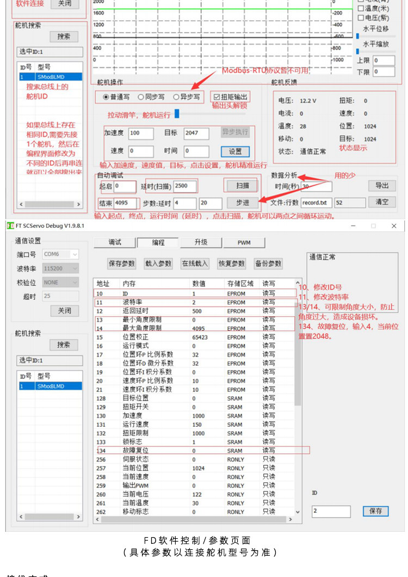The image size is (408, 577).
Task: Select the address 11 波特率 row
Action: tap(195, 303)
